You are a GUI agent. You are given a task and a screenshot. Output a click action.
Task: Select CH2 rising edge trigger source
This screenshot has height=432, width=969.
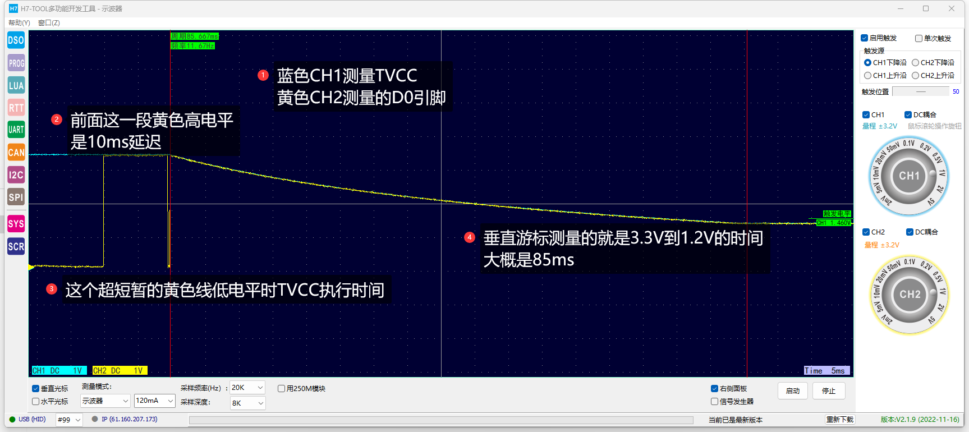point(915,75)
